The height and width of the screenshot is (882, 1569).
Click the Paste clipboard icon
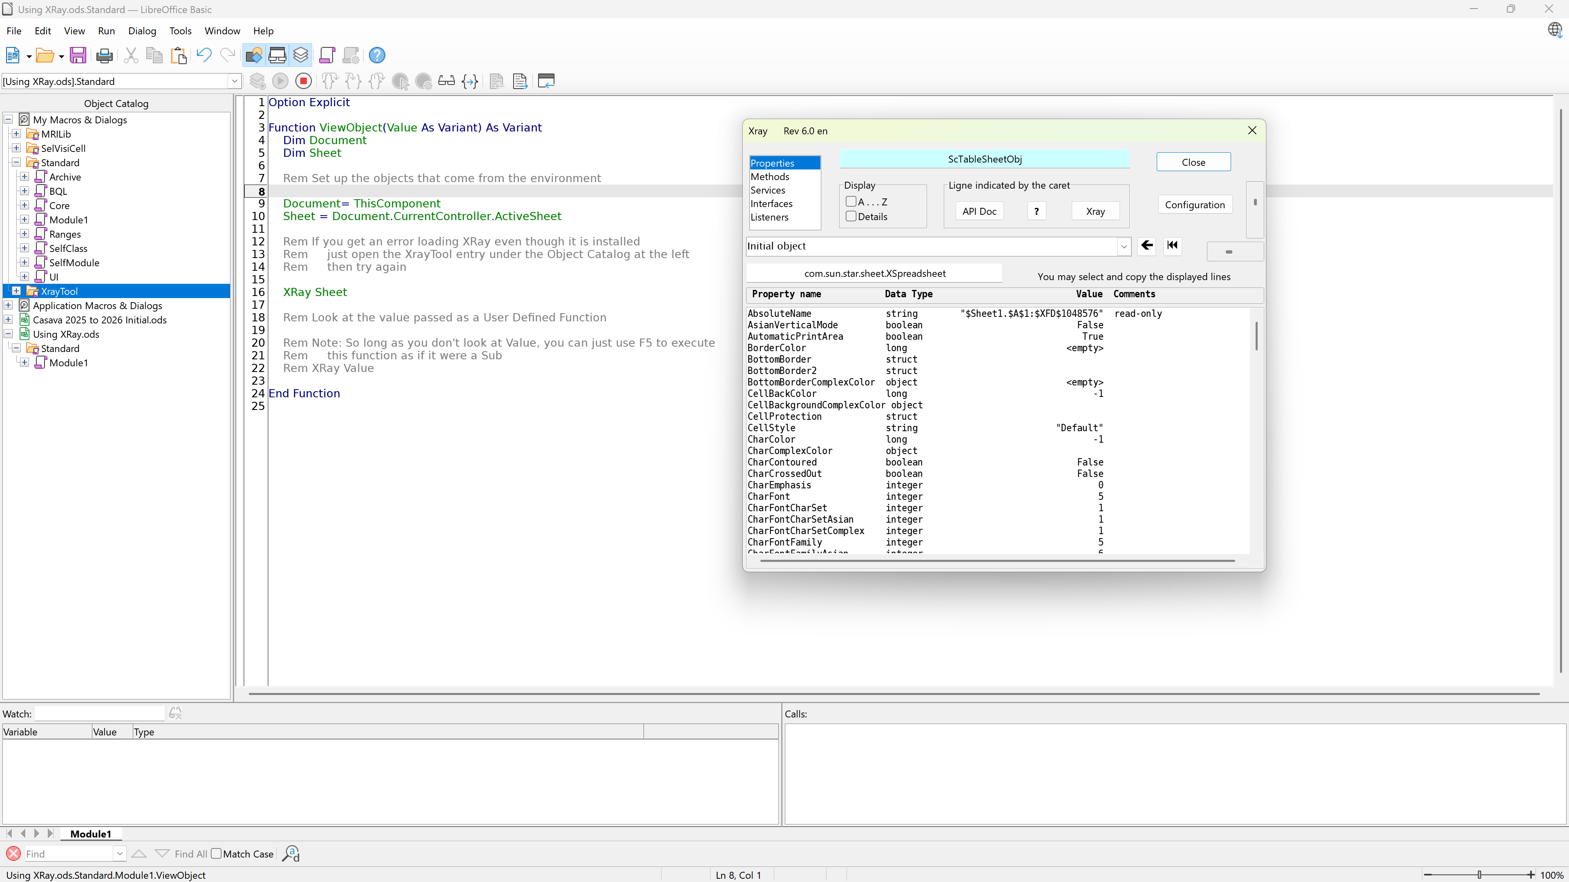pyautogui.click(x=179, y=56)
